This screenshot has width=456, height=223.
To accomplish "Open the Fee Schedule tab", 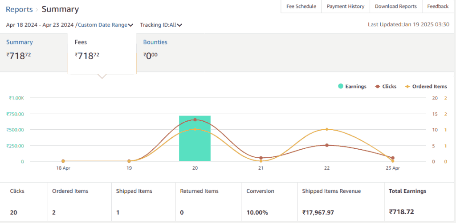I will [x=301, y=7].
